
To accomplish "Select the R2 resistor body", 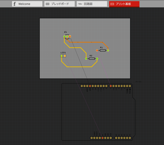I will pyautogui.click(x=92, y=59).
